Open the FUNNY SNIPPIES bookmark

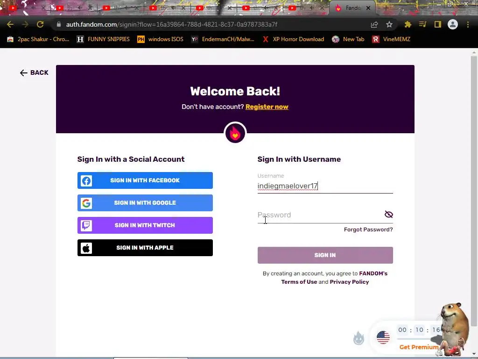point(103,39)
